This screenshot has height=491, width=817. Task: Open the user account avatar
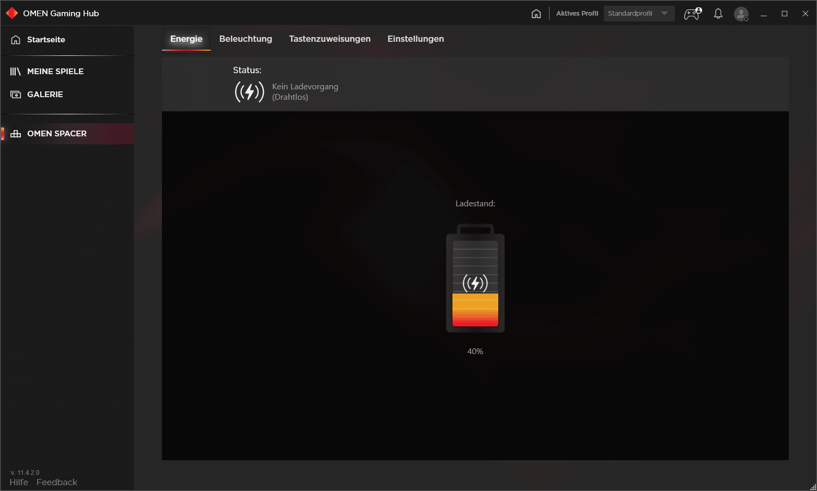[741, 14]
